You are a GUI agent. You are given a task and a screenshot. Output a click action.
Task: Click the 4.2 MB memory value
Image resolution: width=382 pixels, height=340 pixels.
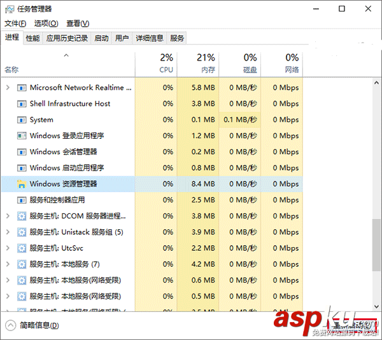pos(203,264)
